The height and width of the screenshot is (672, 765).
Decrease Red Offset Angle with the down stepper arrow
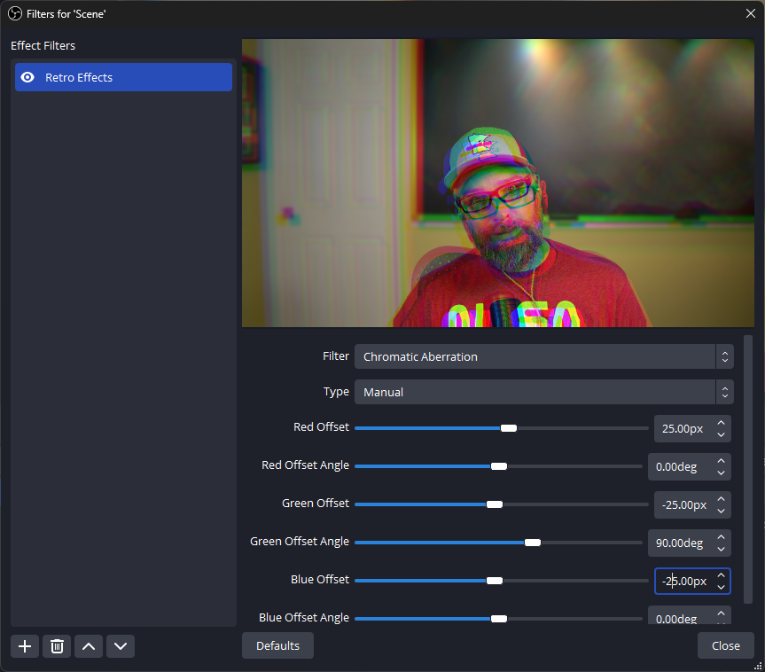point(722,473)
